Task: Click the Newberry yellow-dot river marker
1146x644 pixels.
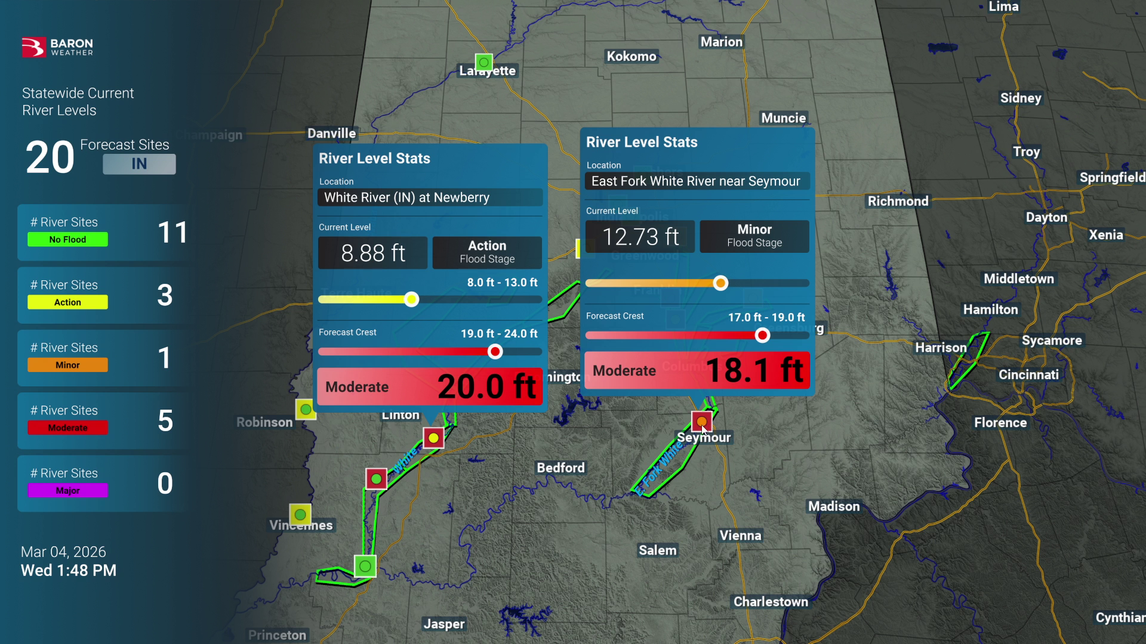Action: coord(433,438)
